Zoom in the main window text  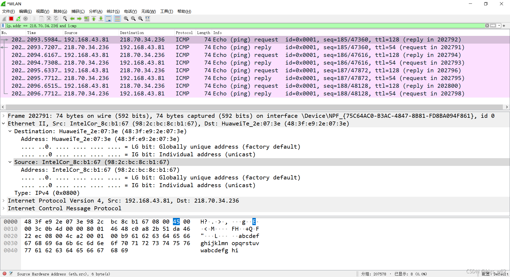click(x=126, y=19)
